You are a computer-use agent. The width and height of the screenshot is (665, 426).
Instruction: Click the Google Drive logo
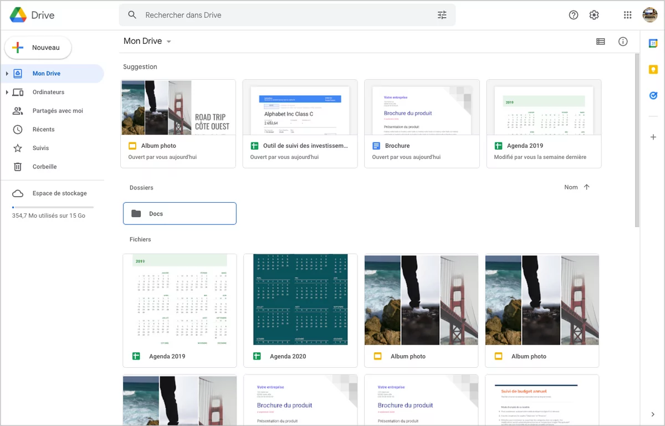point(18,15)
